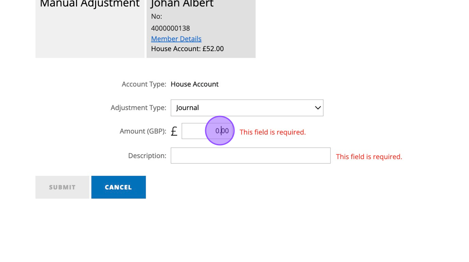Click the House Account value beside Account Type
Image resolution: width=469 pixels, height=262 pixels.
point(194,84)
